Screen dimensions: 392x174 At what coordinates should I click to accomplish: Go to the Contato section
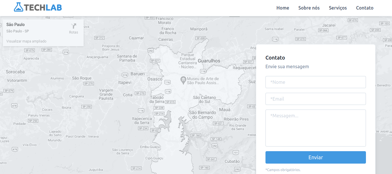(364, 8)
